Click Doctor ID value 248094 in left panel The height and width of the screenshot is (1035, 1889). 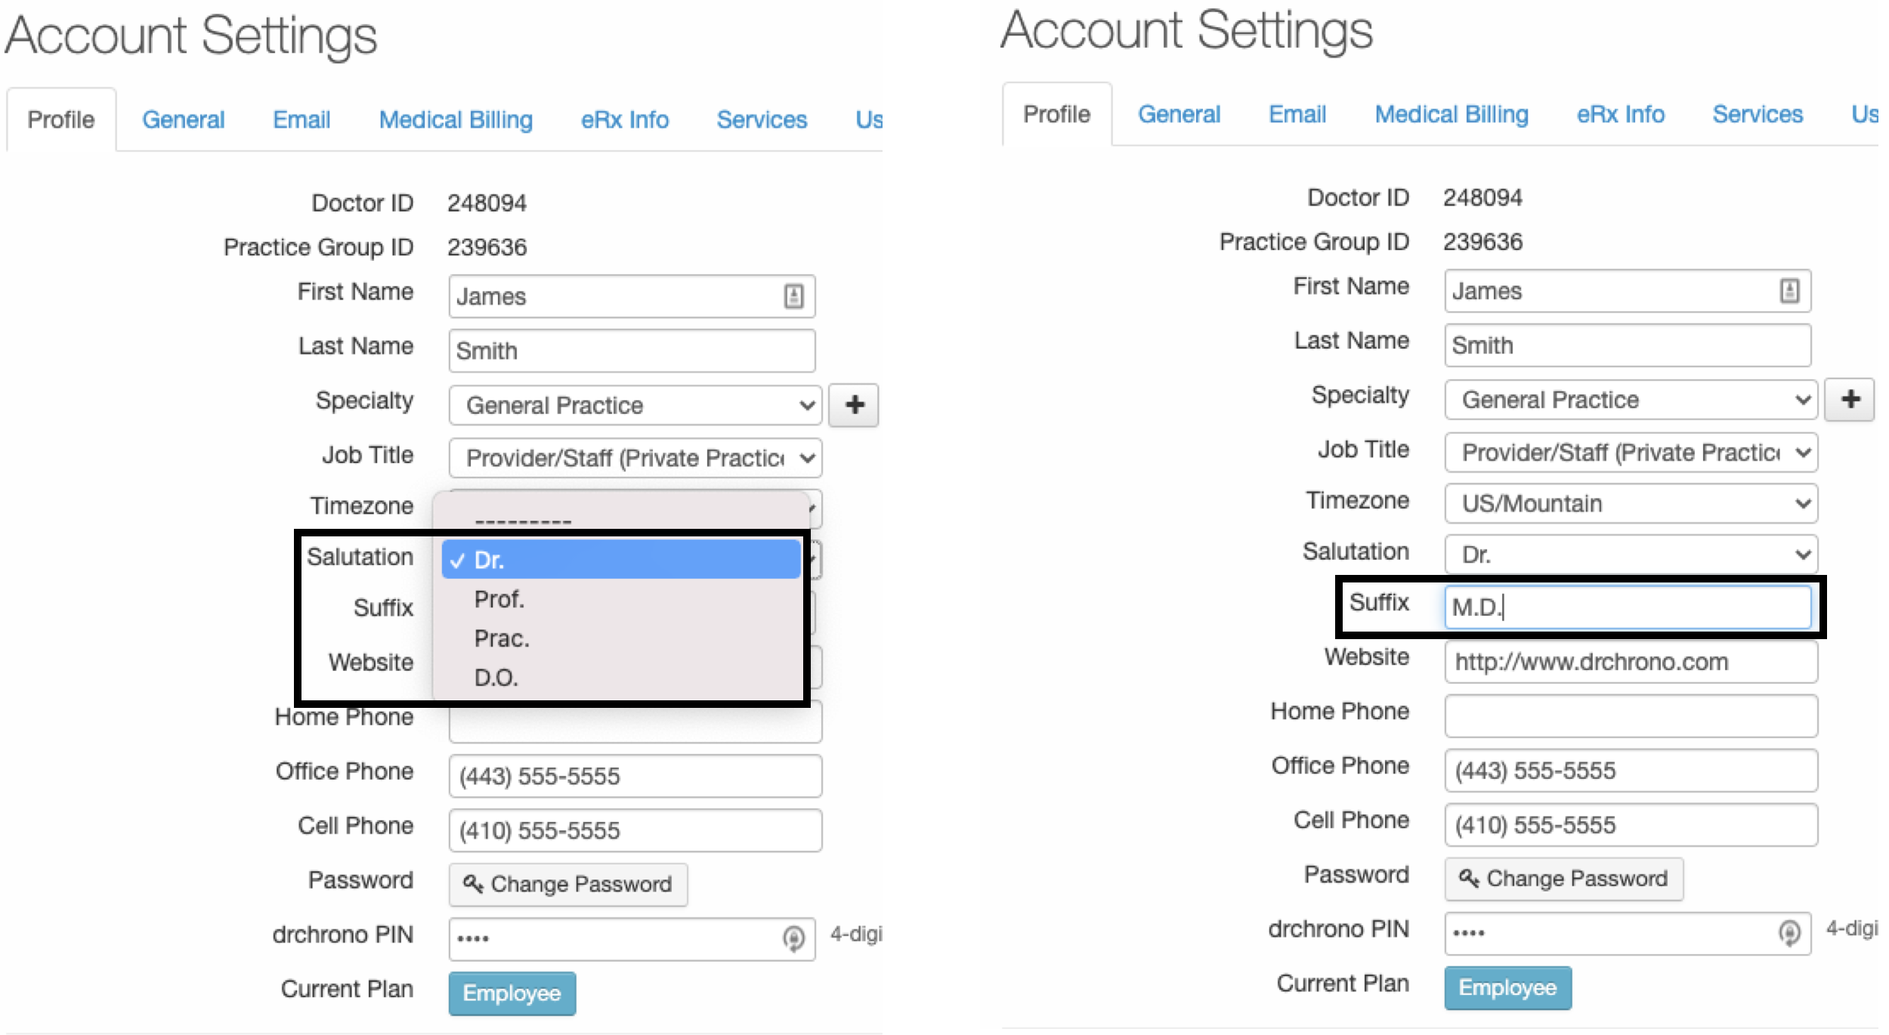487,202
